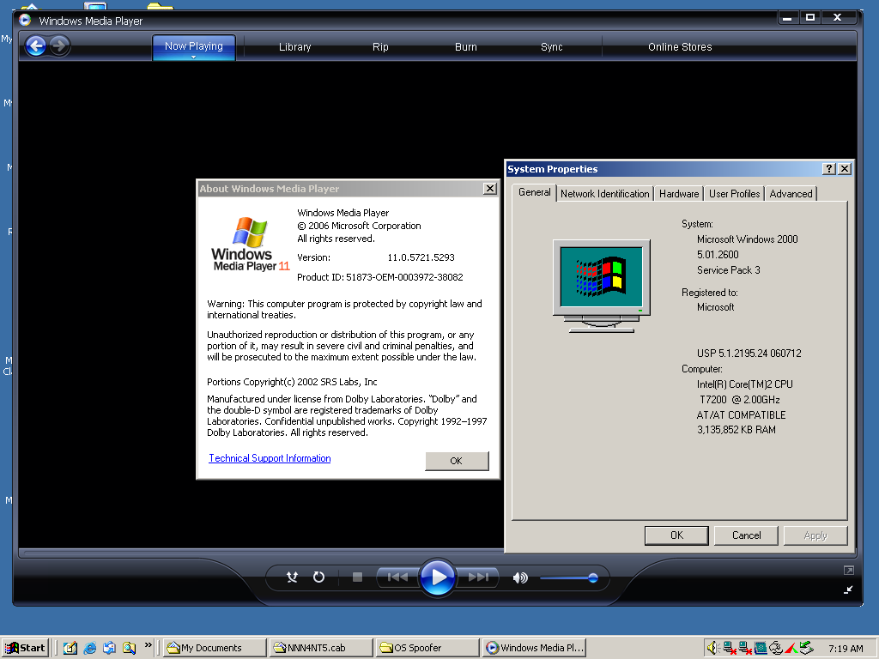
Task: Switch to My Documents in the taskbar
Action: coord(215,648)
